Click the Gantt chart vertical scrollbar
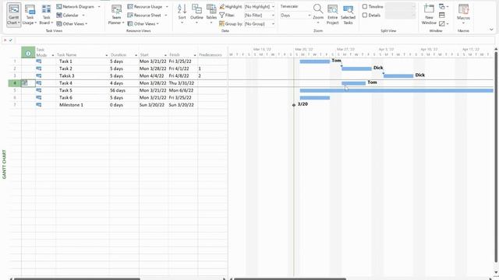Image resolution: width=499 pixels, height=280 pixels. (x=496, y=158)
